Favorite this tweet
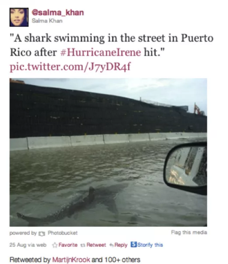This screenshot has width=228, height=264. [x=68, y=245]
